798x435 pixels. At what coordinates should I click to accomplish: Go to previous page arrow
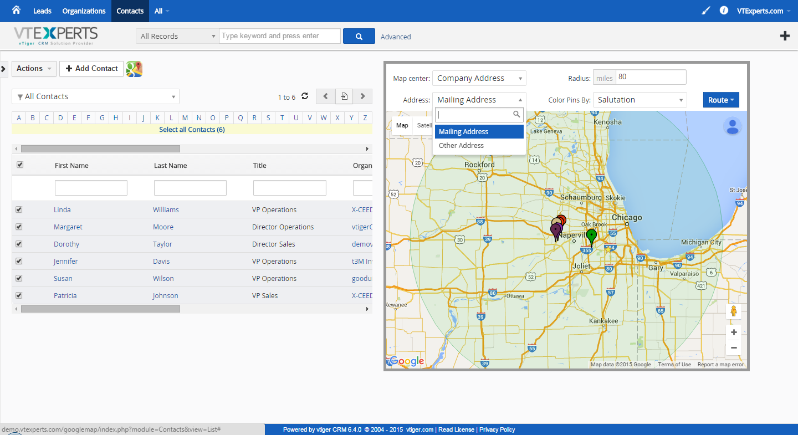point(325,96)
